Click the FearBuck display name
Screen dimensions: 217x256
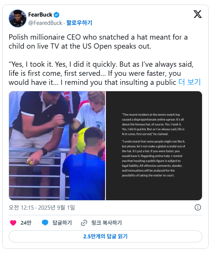point(40,15)
